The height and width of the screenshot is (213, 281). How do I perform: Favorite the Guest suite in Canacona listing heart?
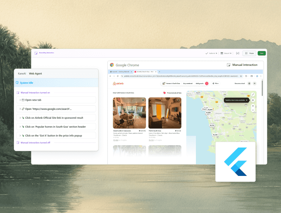pos(143,100)
